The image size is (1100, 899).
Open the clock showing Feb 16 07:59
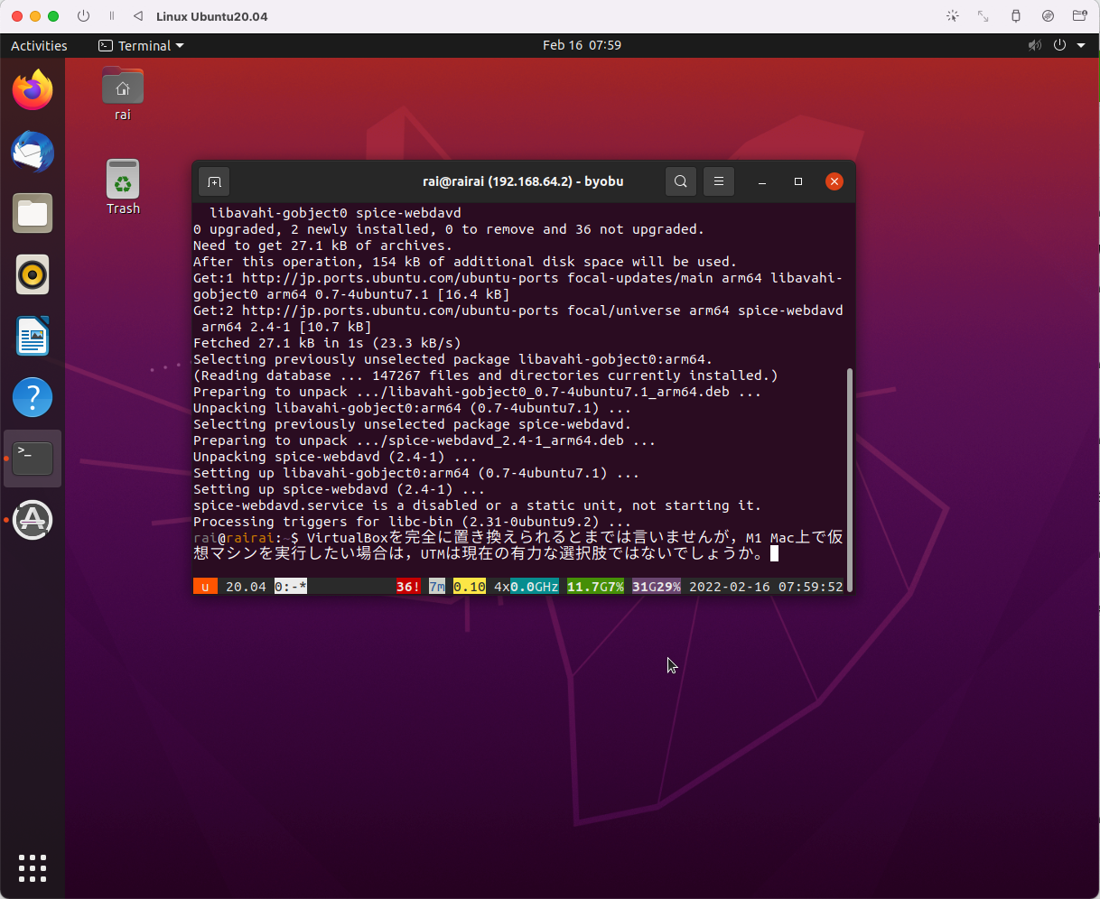click(582, 45)
